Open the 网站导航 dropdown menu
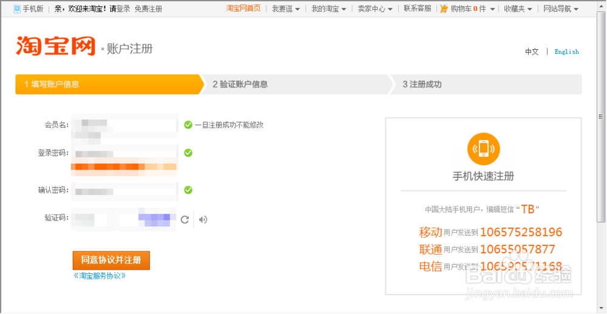The image size is (607, 314). click(561, 9)
